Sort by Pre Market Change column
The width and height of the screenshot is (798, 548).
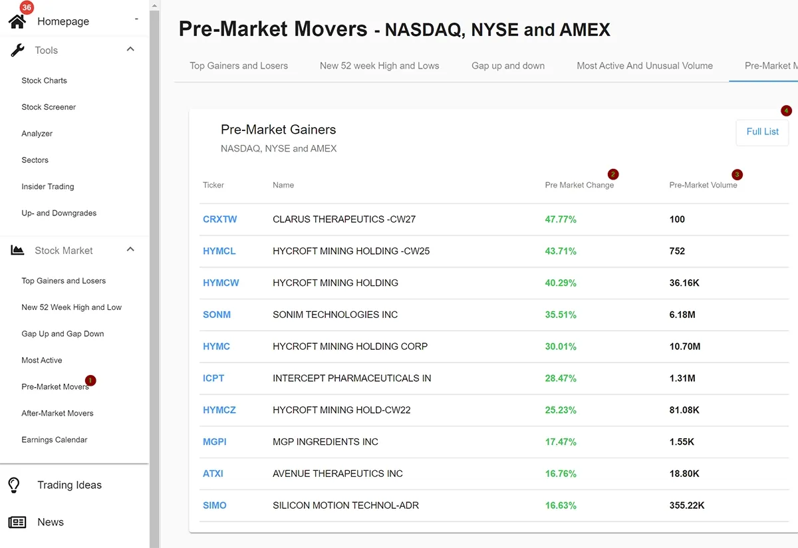coord(579,185)
